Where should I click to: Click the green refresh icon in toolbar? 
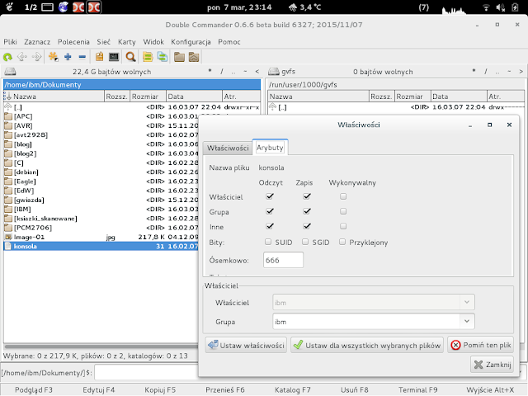pyautogui.click(x=7, y=57)
